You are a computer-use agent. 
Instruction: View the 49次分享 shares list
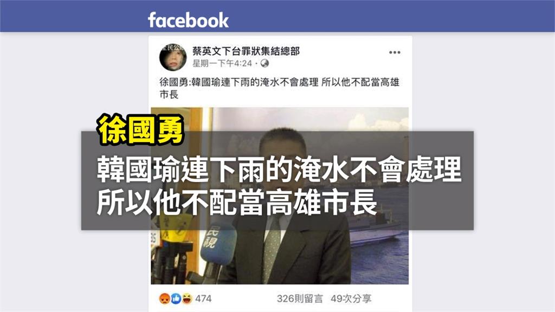[x=351, y=298]
